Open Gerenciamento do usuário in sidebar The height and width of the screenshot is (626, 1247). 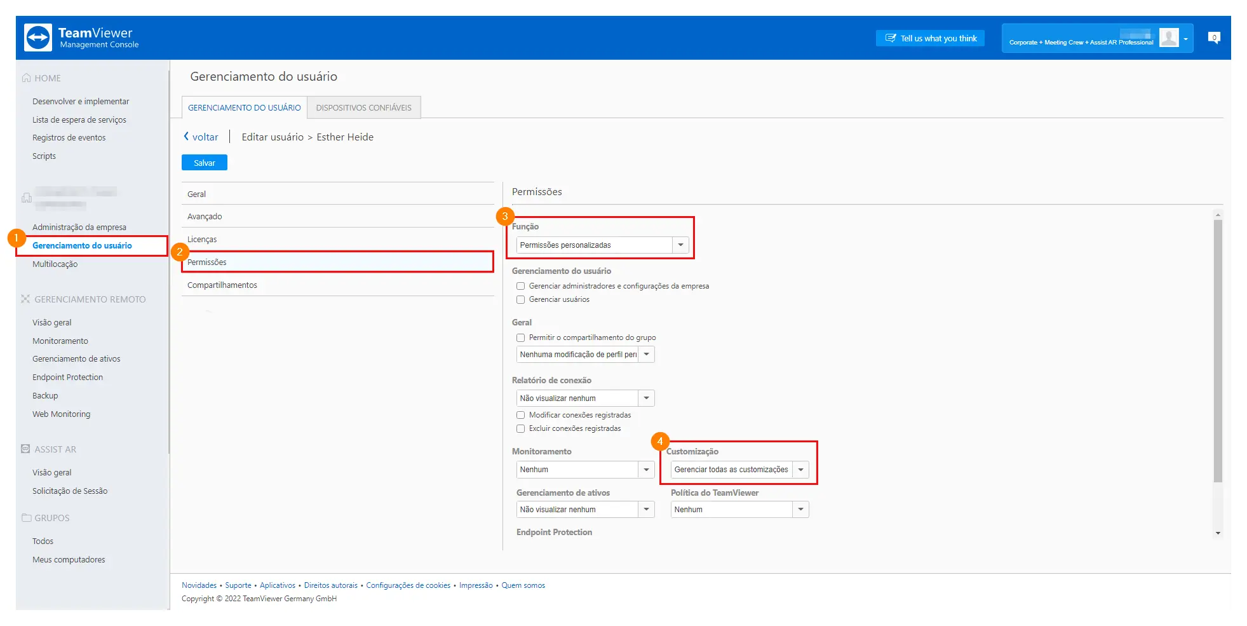(82, 245)
